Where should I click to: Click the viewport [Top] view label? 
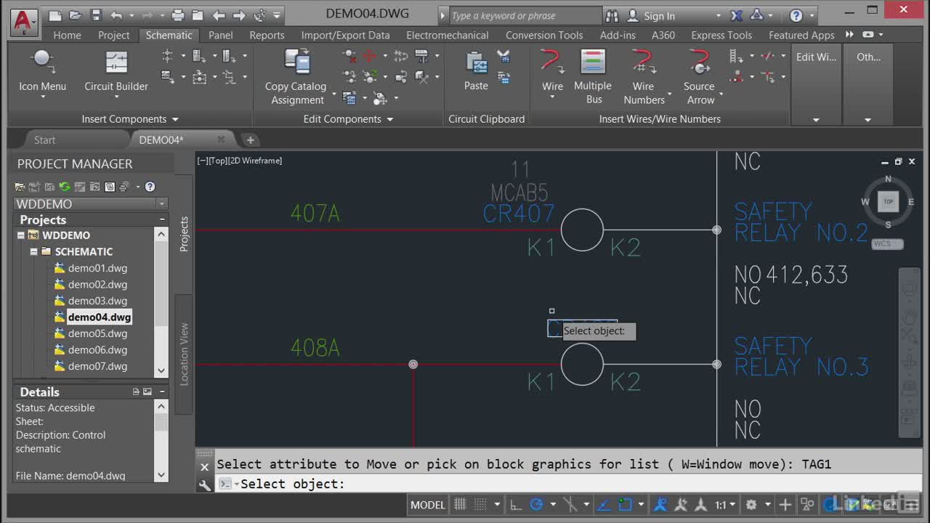pos(218,161)
